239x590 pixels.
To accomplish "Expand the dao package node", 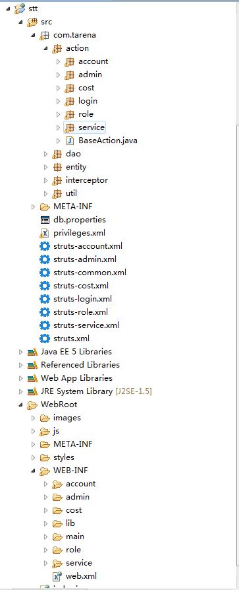I will pyautogui.click(x=46, y=154).
